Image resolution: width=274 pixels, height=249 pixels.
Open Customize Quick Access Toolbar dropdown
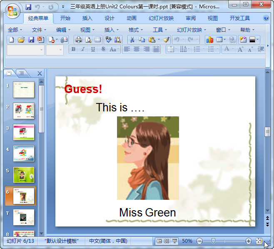click(x=63, y=7)
